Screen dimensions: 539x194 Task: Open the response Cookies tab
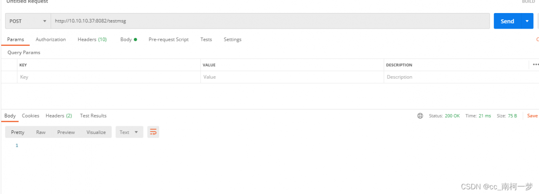31,116
